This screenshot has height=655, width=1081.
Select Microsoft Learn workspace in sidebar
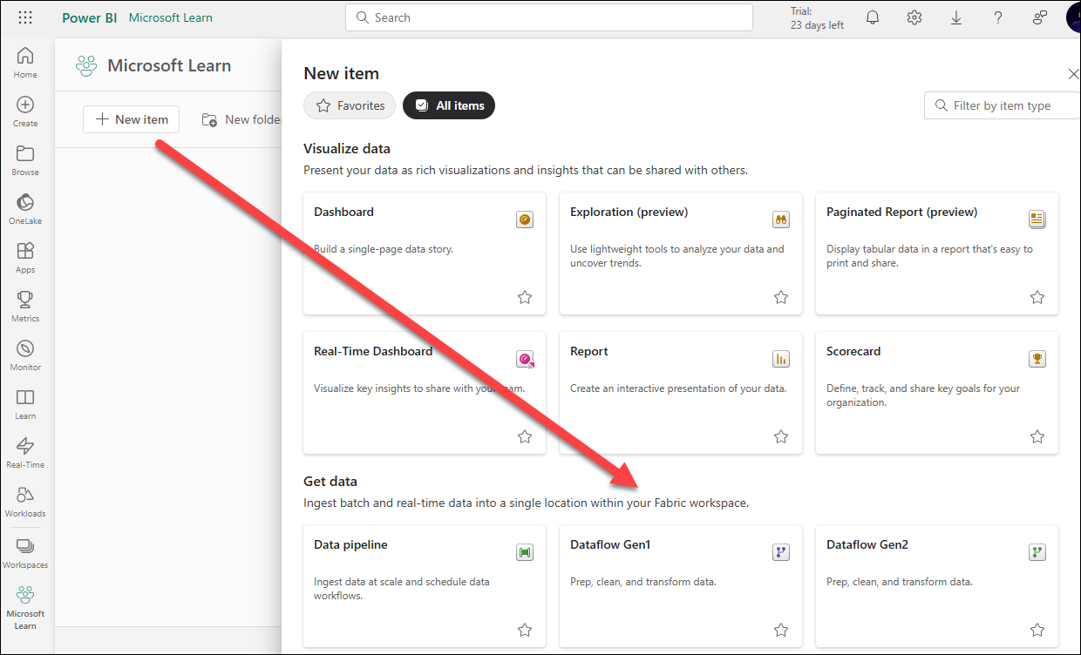pyautogui.click(x=25, y=607)
